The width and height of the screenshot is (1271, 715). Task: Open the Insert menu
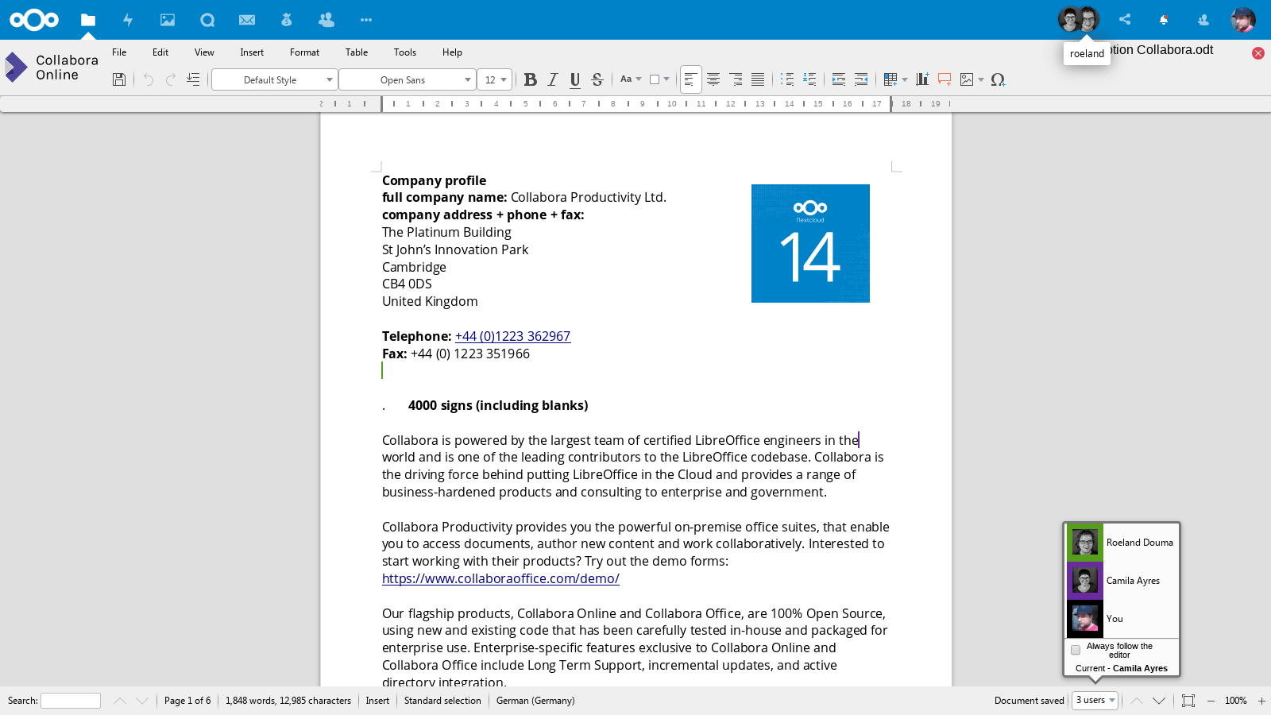pyautogui.click(x=252, y=52)
